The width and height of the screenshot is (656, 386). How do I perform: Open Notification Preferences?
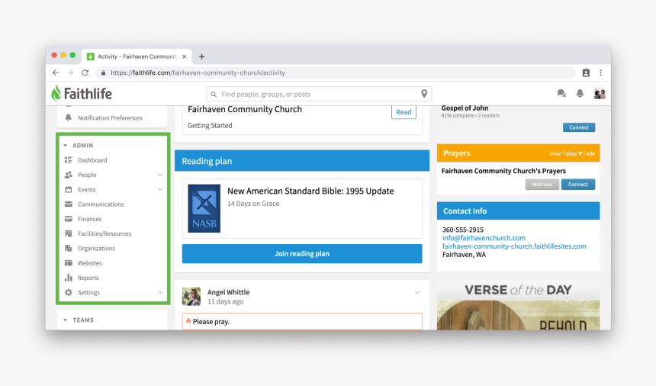(x=110, y=118)
